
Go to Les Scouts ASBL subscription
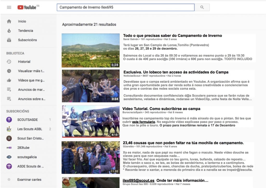tap(29, 129)
